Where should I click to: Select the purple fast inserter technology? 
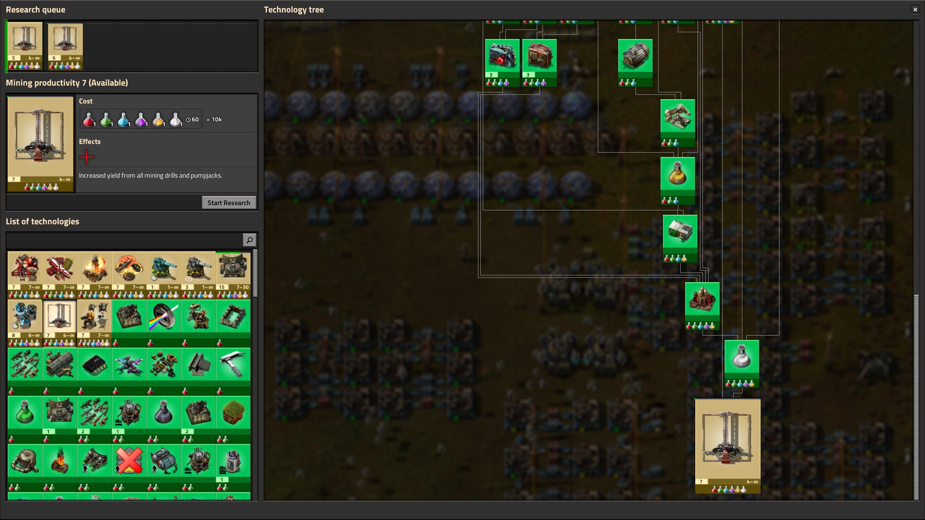pos(129,371)
